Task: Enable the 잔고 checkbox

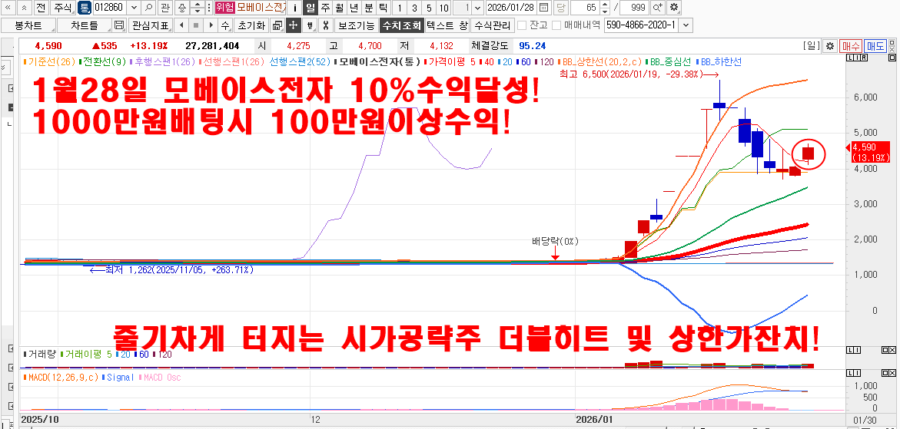Action: pyautogui.click(x=522, y=25)
